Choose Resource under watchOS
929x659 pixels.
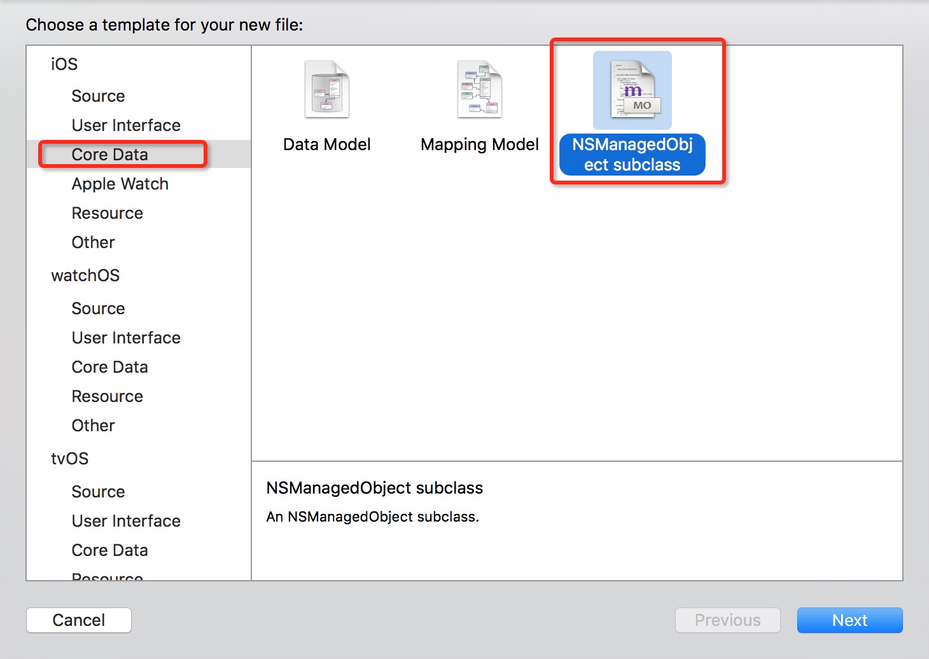click(107, 396)
